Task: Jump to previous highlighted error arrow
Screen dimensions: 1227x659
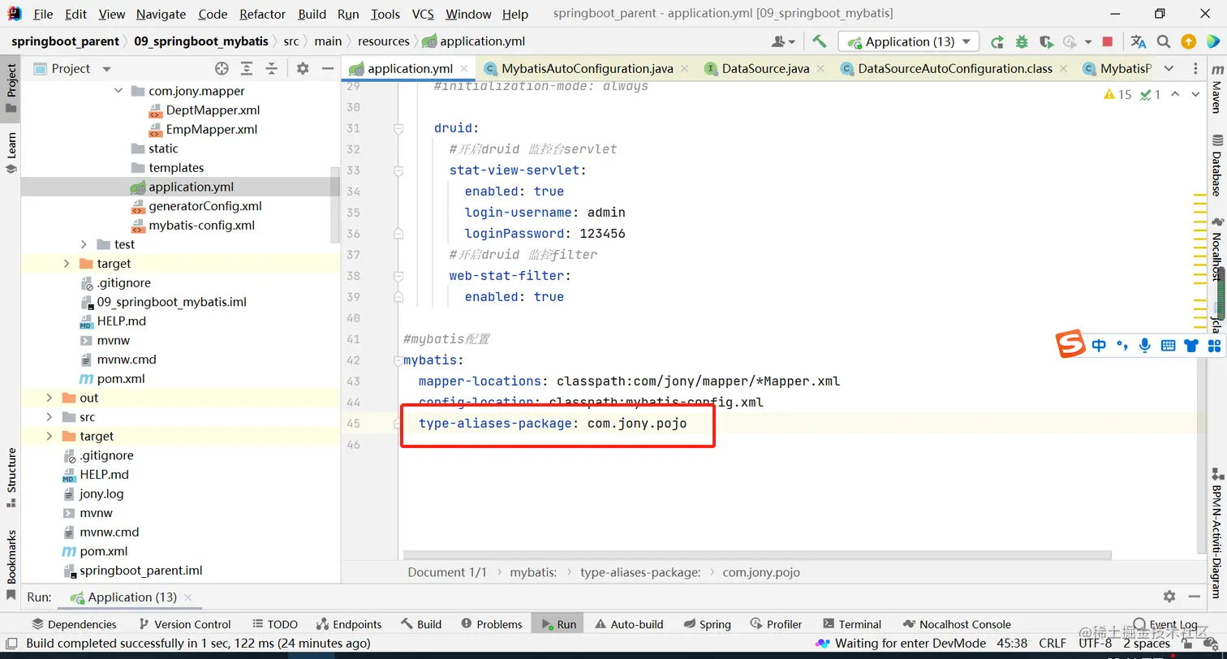Action: point(1175,95)
